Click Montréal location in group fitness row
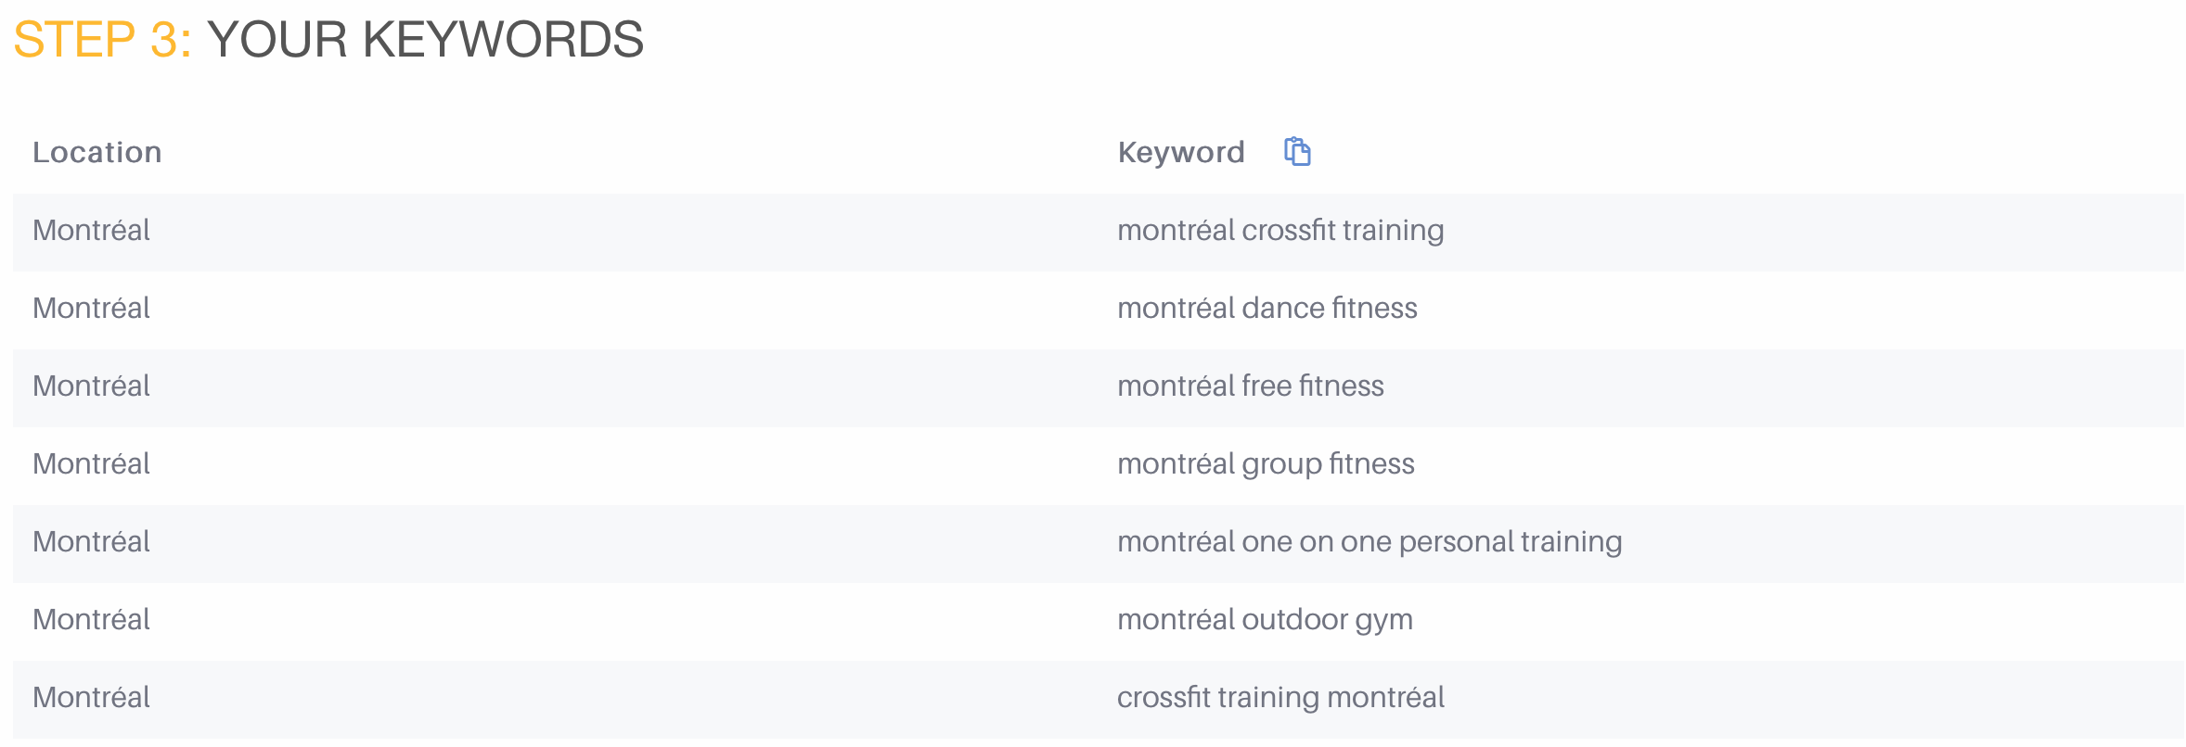Image resolution: width=2186 pixels, height=747 pixels. [x=91, y=463]
